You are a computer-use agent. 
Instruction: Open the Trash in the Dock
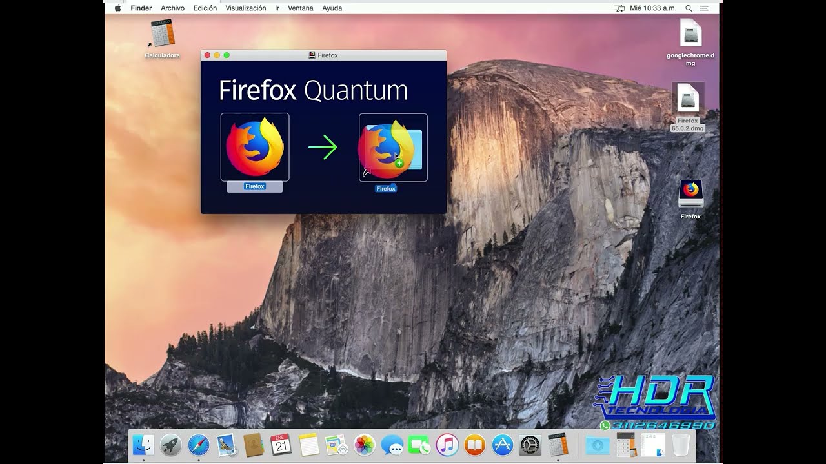[x=681, y=445]
